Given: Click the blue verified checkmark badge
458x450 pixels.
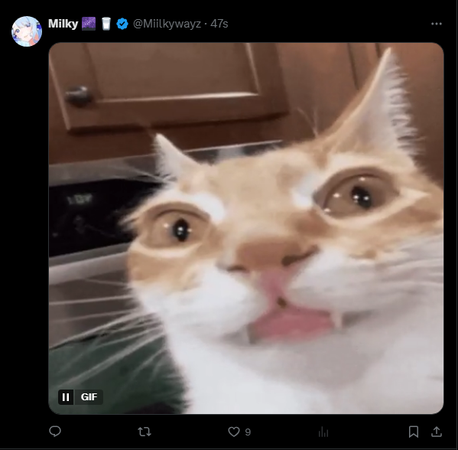Looking at the screenshot, I should [122, 24].
